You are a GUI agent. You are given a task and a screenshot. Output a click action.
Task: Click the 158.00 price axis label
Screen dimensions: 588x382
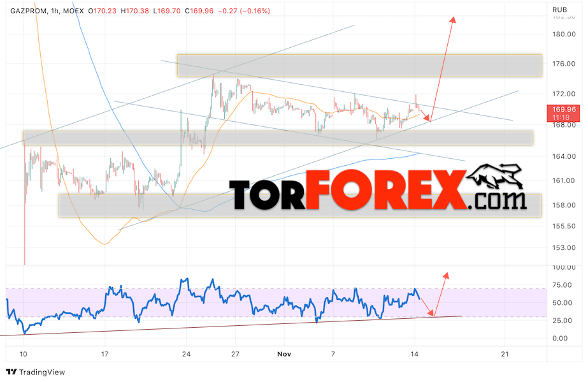(x=564, y=205)
